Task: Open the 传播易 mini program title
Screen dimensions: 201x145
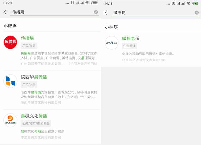Action: (27, 38)
